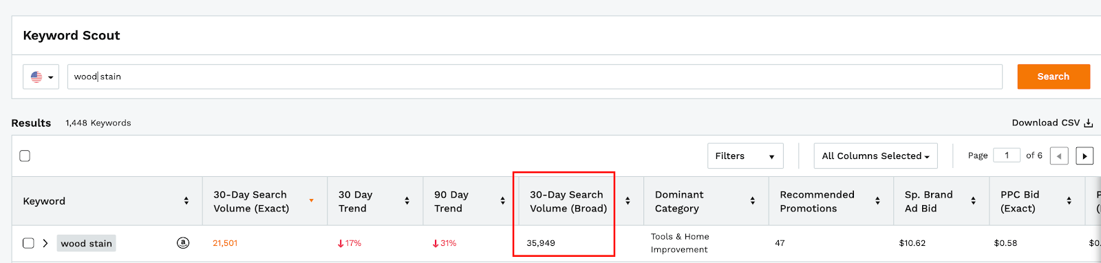The image size is (1101, 263).
Task: Click the 47 recommended promotions value
Action: (780, 243)
